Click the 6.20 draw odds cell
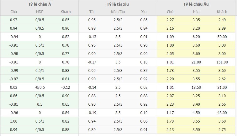237x136 pixels. pyautogui.click(x=196, y=37)
